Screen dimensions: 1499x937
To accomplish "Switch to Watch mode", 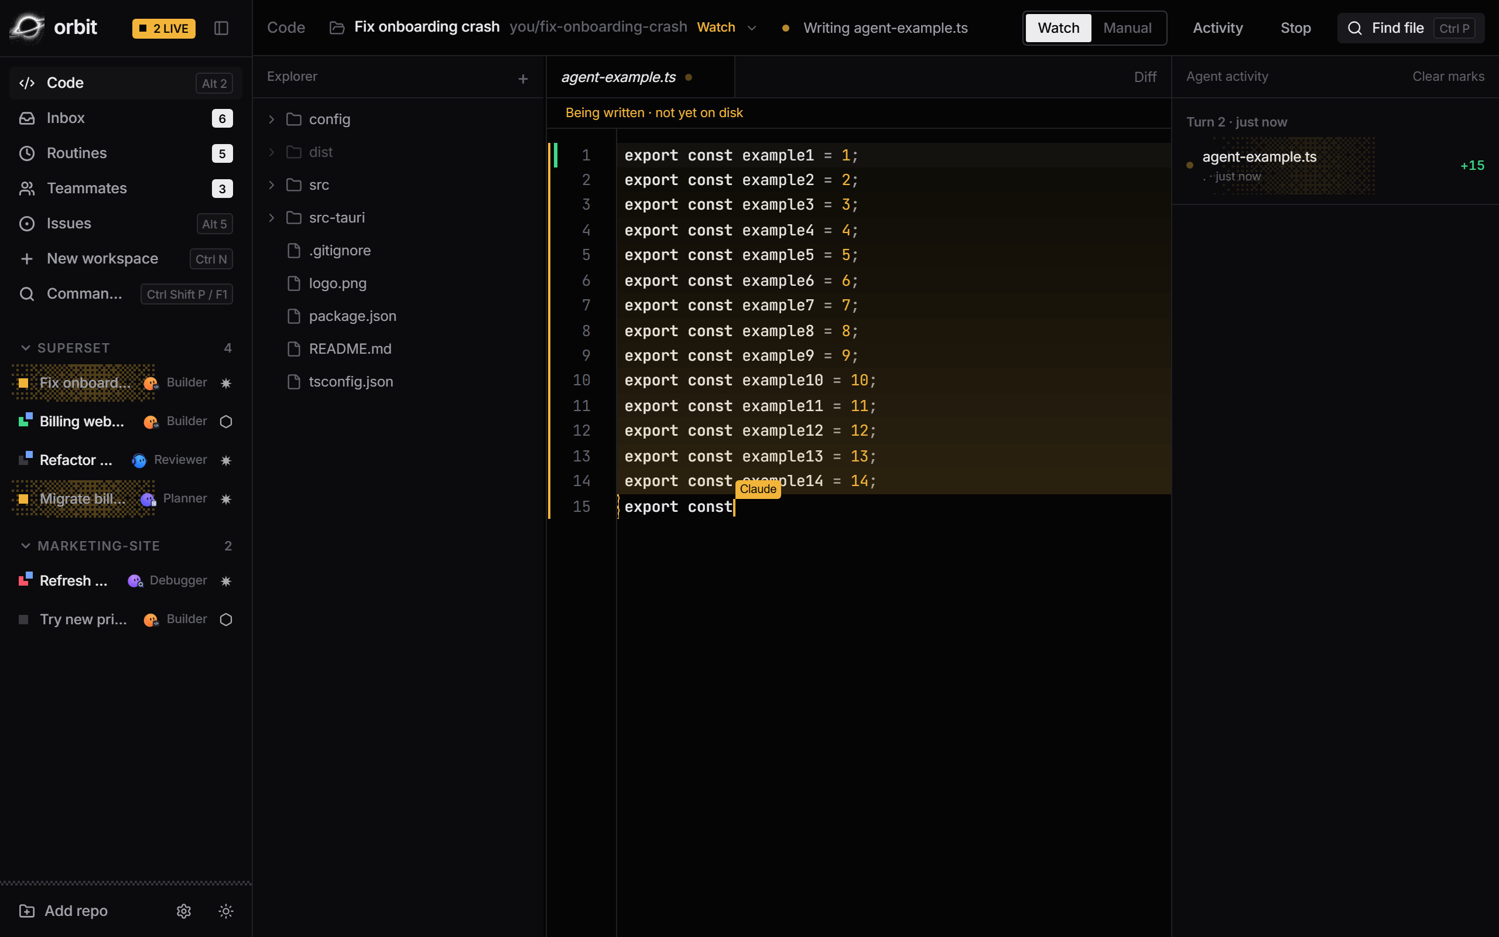I will 1059,28.
